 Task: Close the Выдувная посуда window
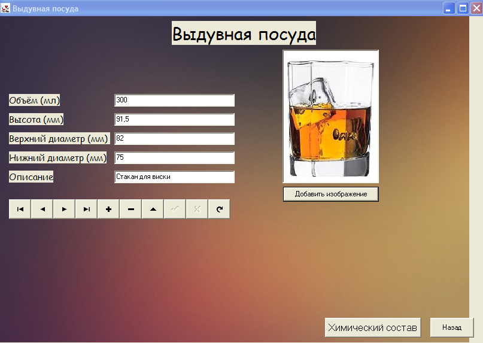point(476,8)
